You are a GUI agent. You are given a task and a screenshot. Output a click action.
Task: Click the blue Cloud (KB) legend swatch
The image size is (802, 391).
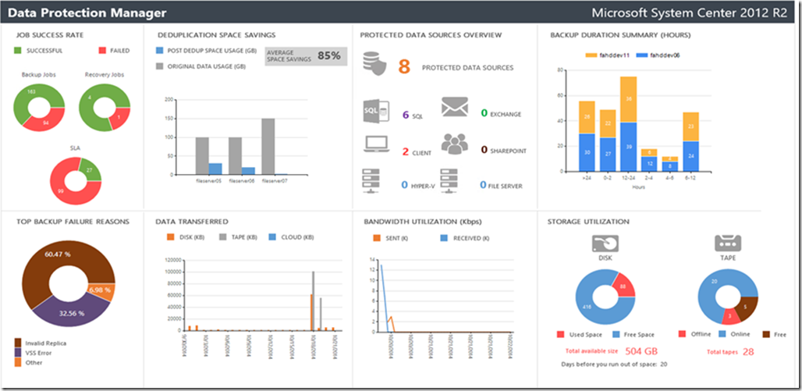pos(272,237)
